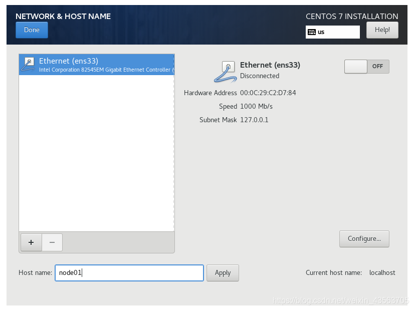Toggle the Ethernet ens33 connection switch on

coord(366,67)
